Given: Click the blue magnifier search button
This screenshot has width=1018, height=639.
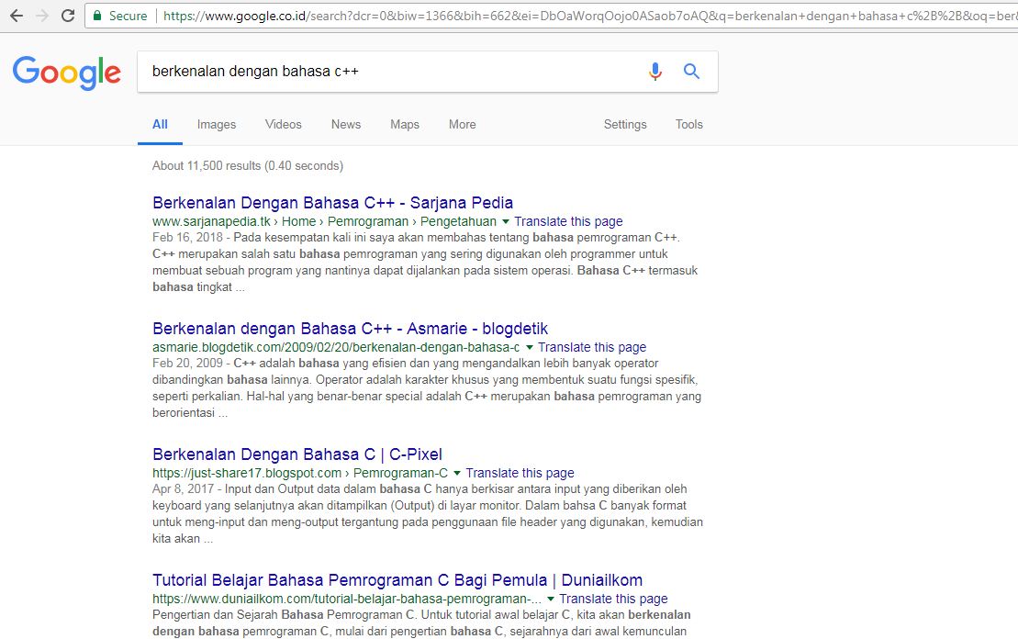Looking at the screenshot, I should click(691, 71).
